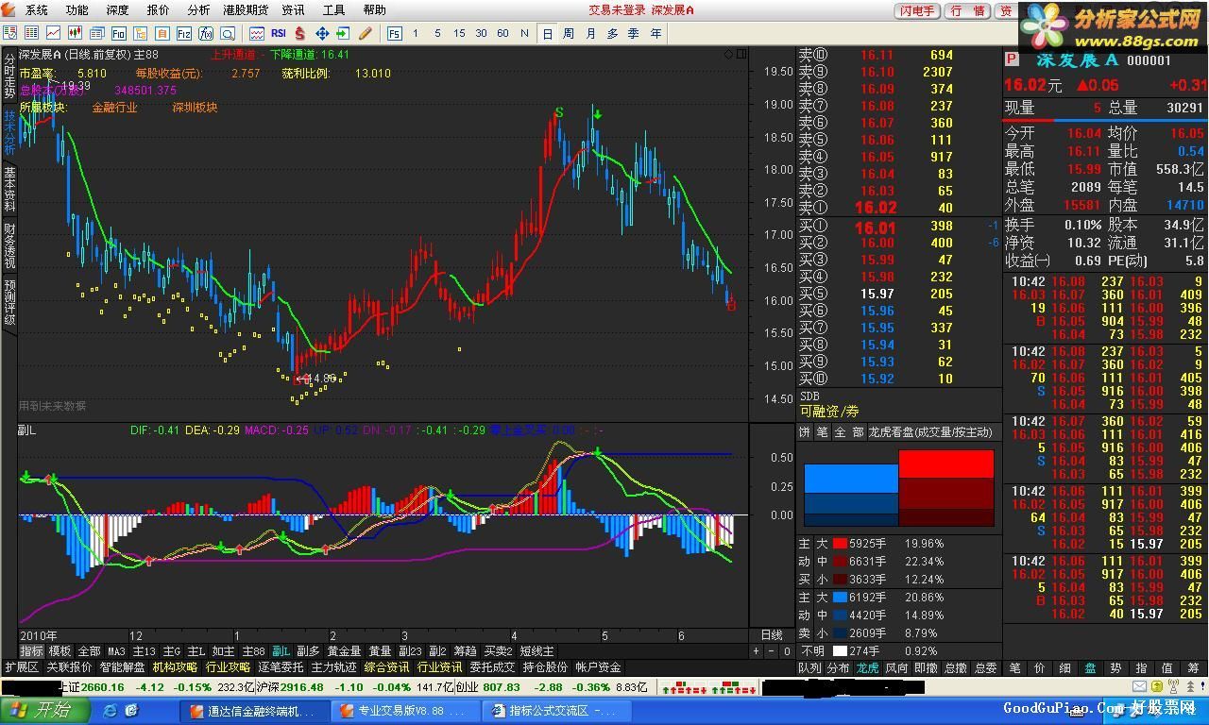This screenshot has width=1209, height=725.
Task: Select the 年 yearly period button
Action: [x=656, y=33]
